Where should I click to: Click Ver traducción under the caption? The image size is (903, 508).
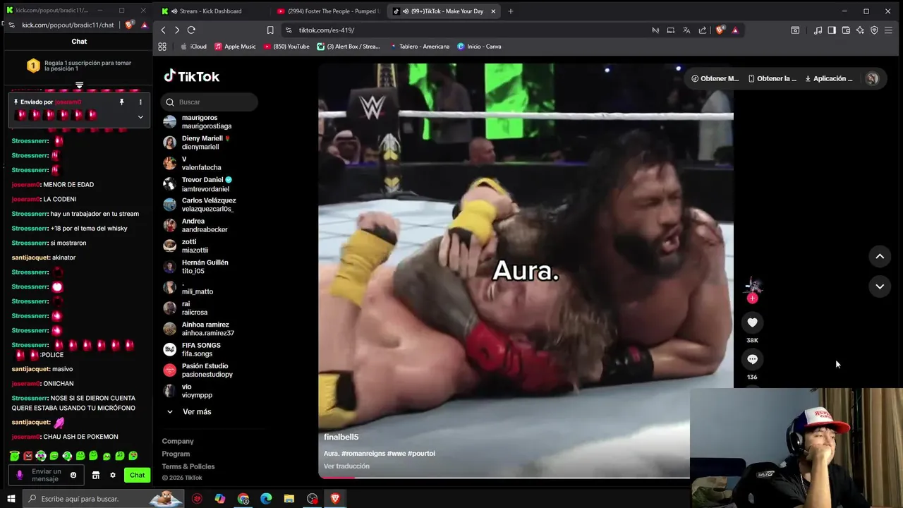point(346,466)
